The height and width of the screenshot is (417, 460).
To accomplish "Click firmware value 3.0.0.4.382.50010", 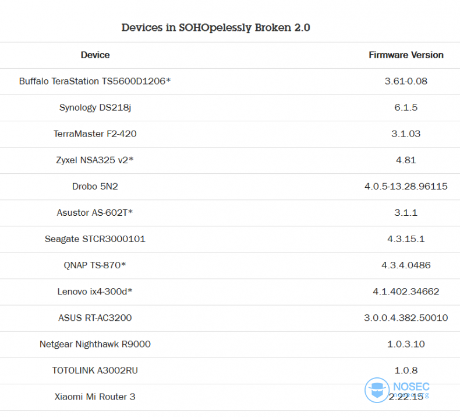I will point(406,318).
